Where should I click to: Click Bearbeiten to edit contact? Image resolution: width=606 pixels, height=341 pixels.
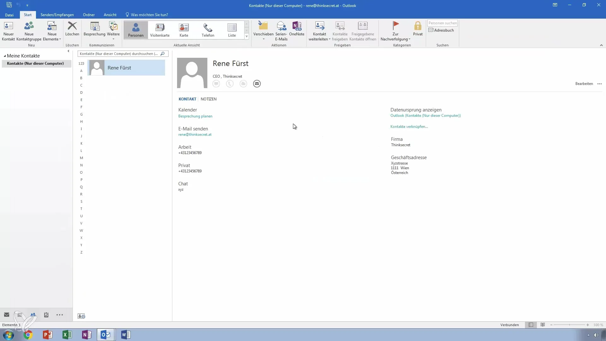click(584, 84)
